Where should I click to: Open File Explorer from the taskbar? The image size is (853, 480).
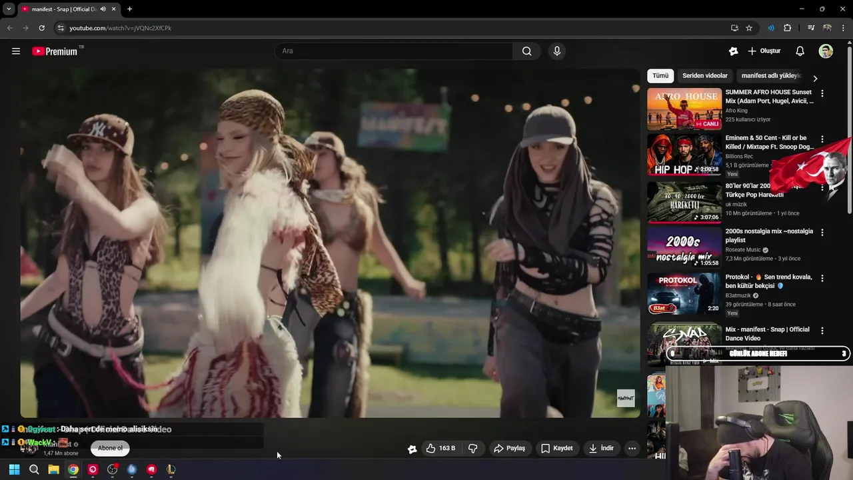pyautogui.click(x=53, y=469)
